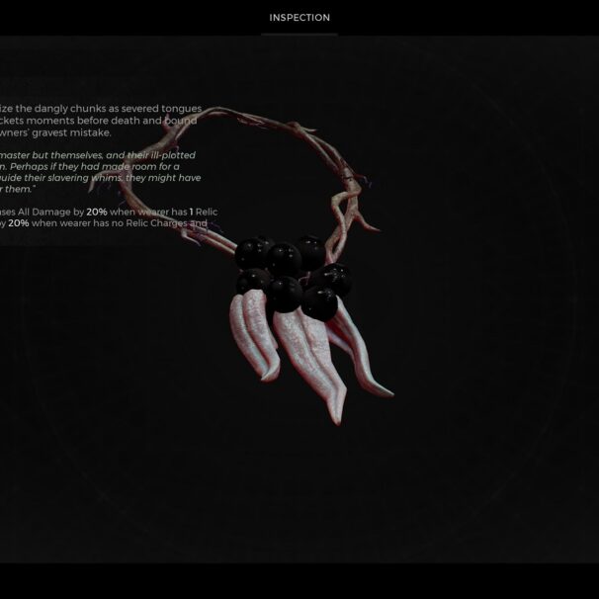Click italic line 'n. Perhaps if they had made room for a'
This screenshot has width=599, height=599.
coord(90,167)
